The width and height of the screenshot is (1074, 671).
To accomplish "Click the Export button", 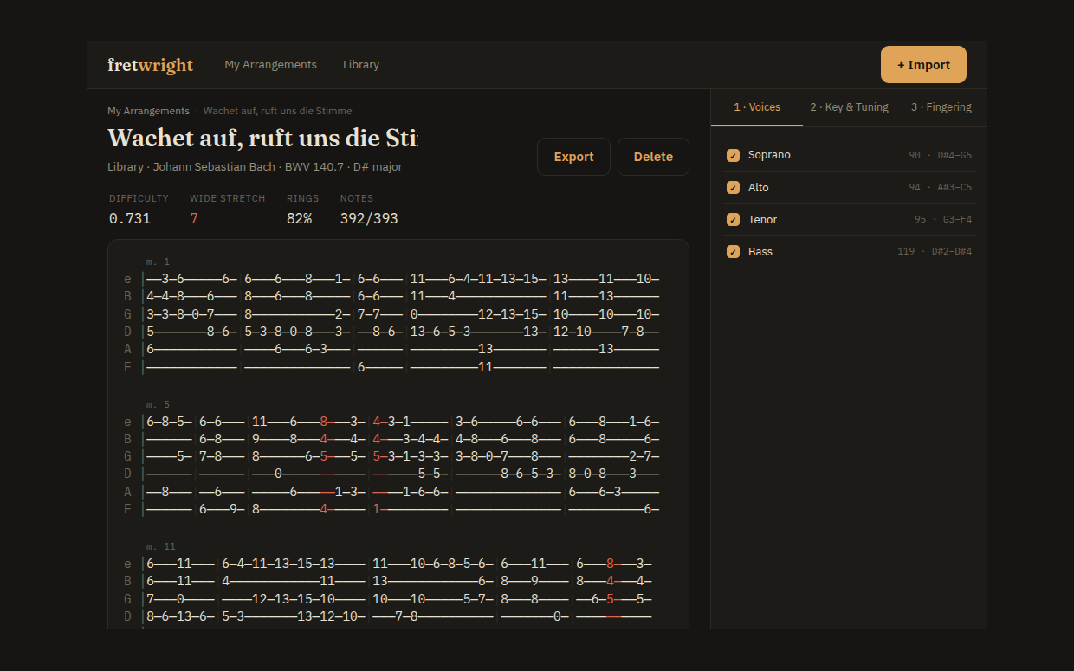I will [573, 157].
